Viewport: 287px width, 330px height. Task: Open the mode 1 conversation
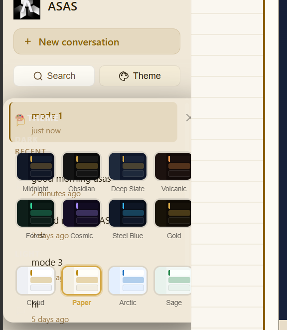point(94,122)
